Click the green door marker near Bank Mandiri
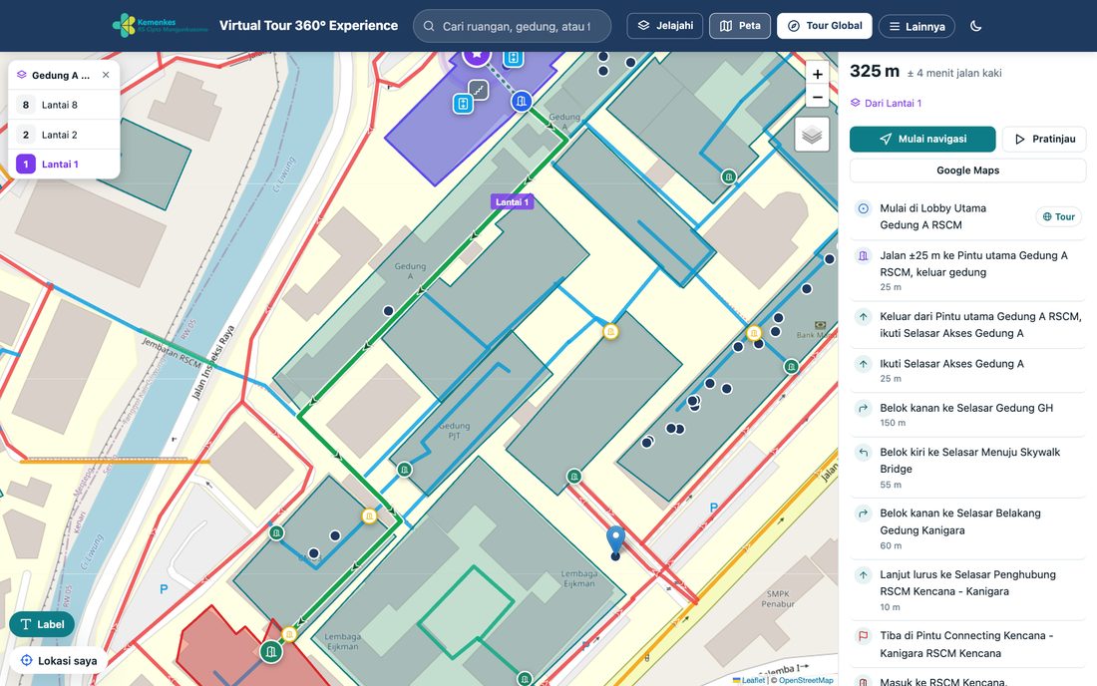 click(791, 366)
